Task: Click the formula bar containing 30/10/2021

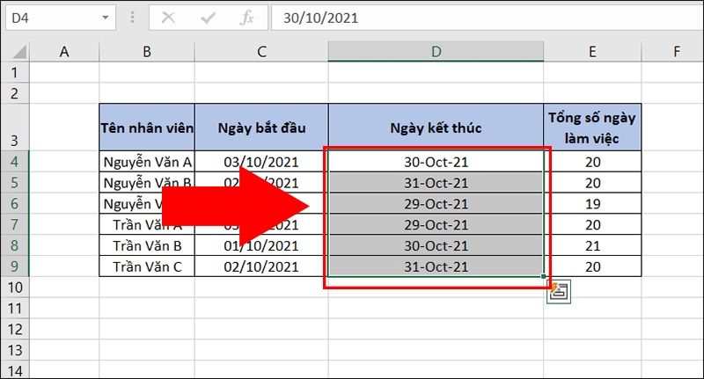Action: [488, 18]
